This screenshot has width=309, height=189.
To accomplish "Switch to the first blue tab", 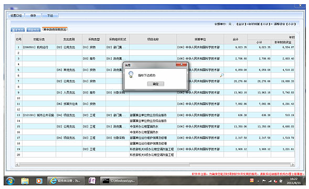I will [17, 30].
